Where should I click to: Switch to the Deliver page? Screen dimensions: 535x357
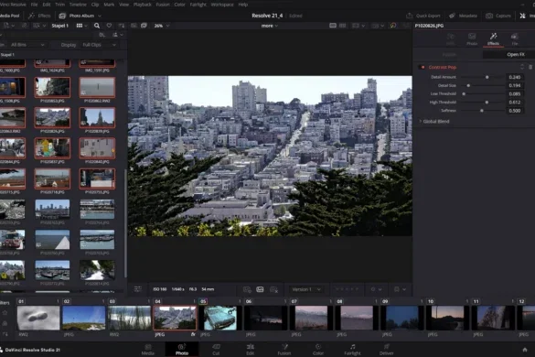[386, 350]
